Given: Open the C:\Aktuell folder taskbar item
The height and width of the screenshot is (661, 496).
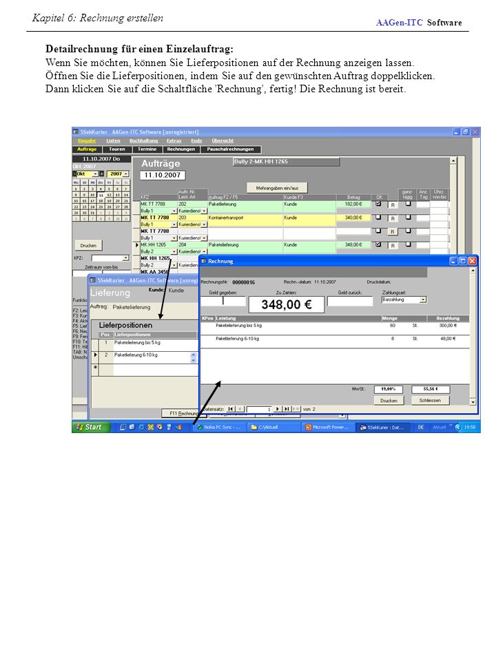Looking at the screenshot, I should click(273, 427).
